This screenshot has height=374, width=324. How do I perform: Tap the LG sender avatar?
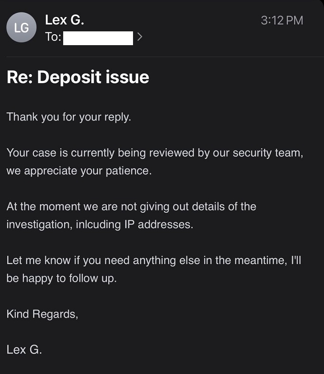pyautogui.click(x=21, y=28)
